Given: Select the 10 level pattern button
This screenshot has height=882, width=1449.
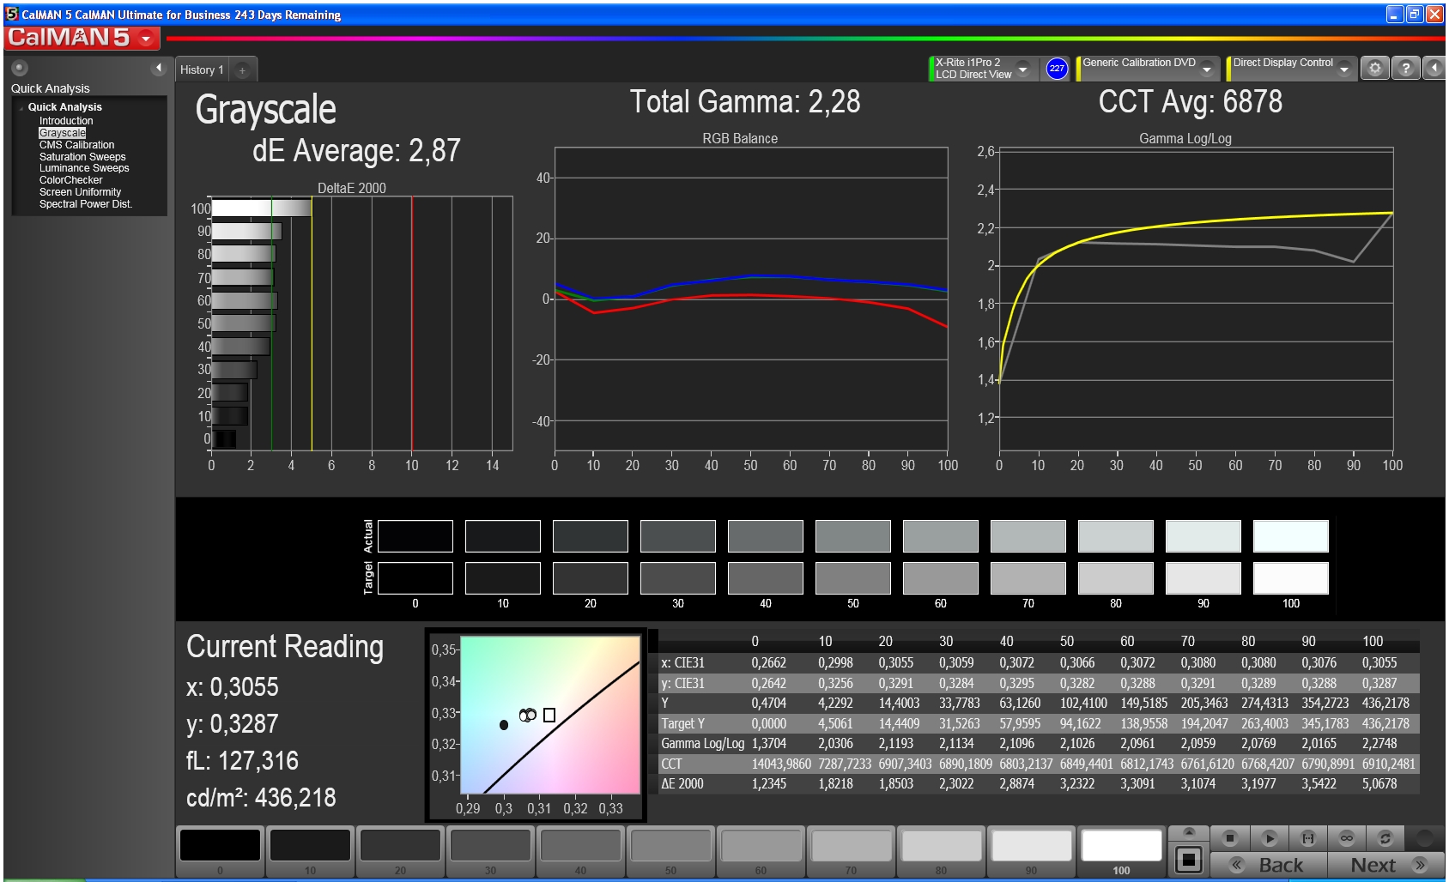Looking at the screenshot, I should [310, 852].
